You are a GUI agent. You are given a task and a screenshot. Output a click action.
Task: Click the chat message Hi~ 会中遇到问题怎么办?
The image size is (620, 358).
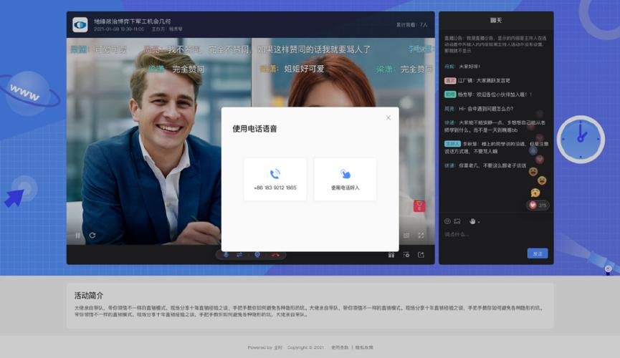point(479,109)
